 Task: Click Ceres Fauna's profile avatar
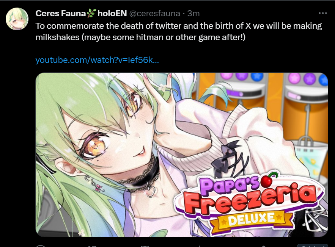17,19
